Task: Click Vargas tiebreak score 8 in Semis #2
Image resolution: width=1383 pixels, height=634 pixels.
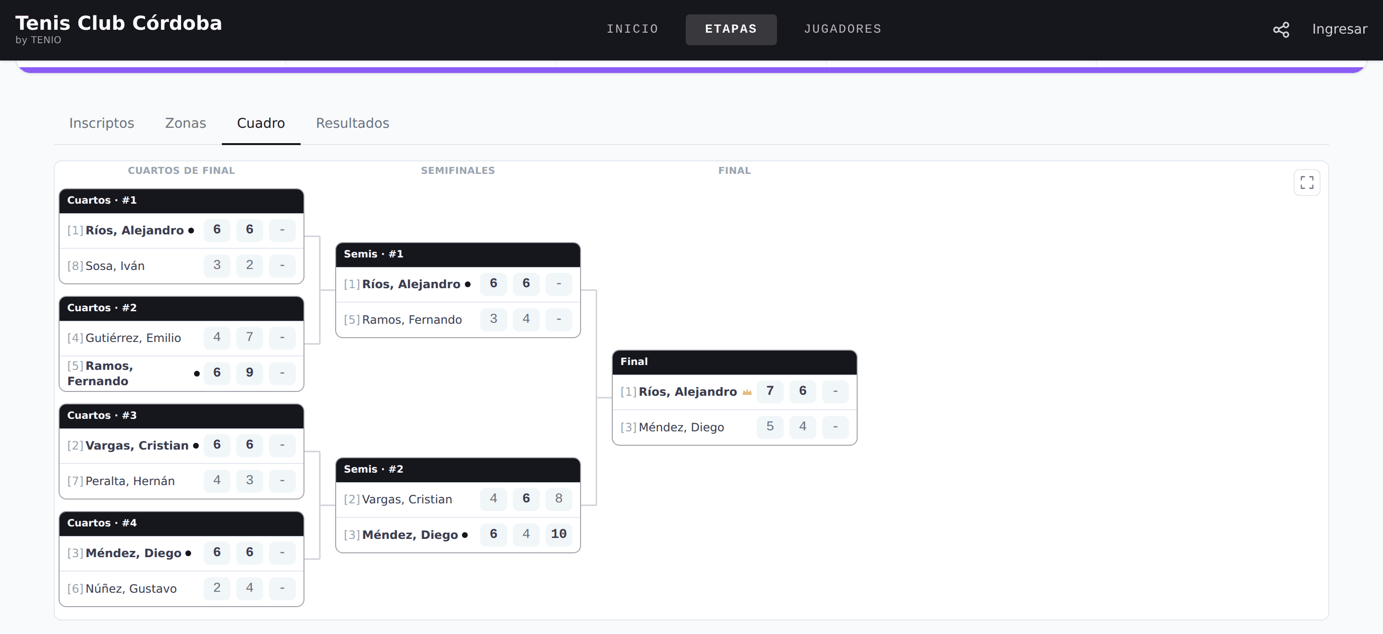Action: [x=558, y=499]
